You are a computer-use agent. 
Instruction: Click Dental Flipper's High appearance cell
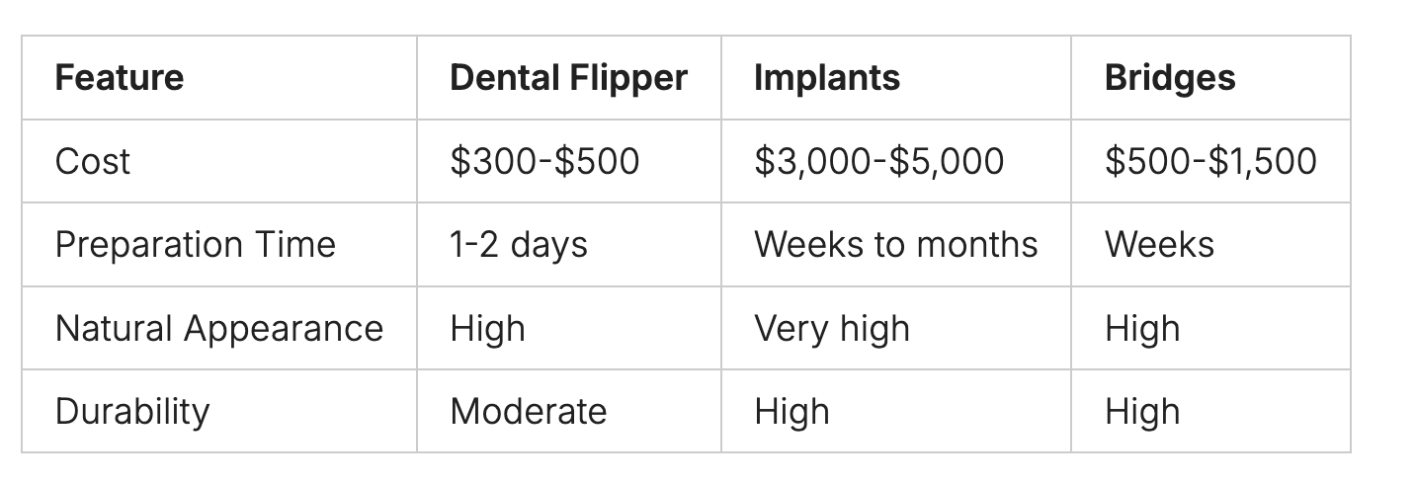tap(487, 328)
